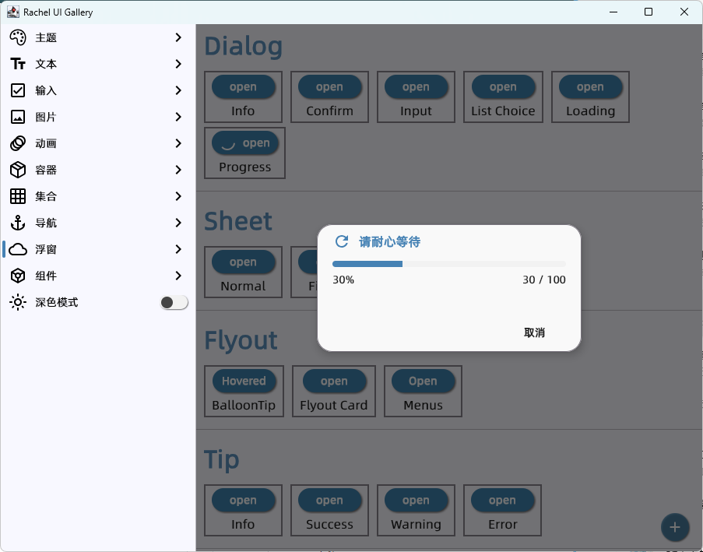Click the Flyout section heading
Screen dimensions: 703x552
(x=241, y=341)
